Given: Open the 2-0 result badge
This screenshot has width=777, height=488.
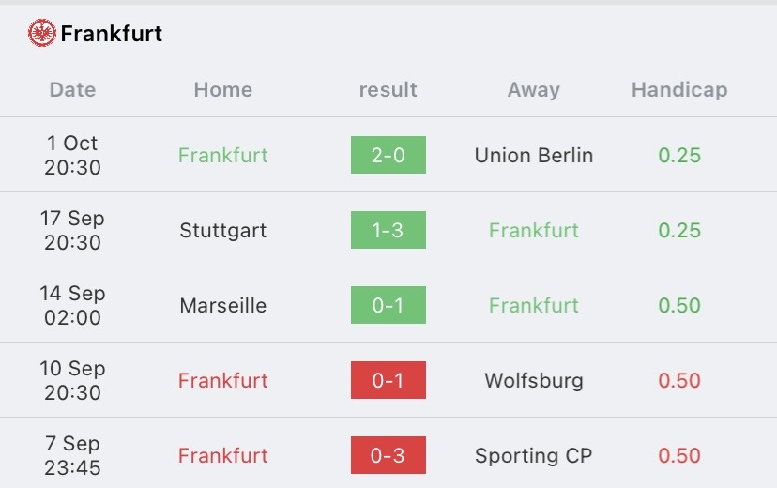Looking at the screenshot, I should click(x=388, y=155).
